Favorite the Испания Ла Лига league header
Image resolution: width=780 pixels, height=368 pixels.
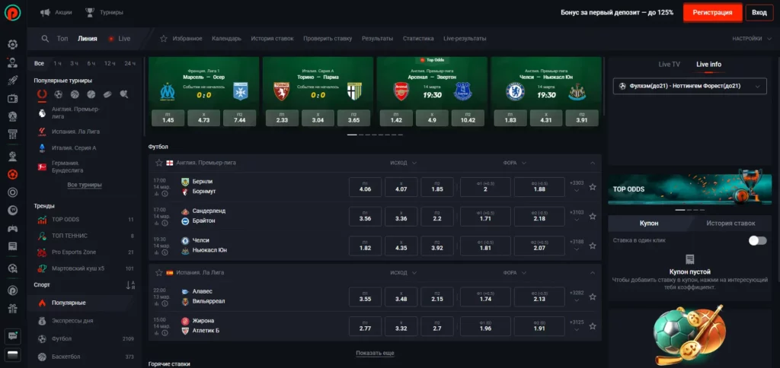click(159, 273)
